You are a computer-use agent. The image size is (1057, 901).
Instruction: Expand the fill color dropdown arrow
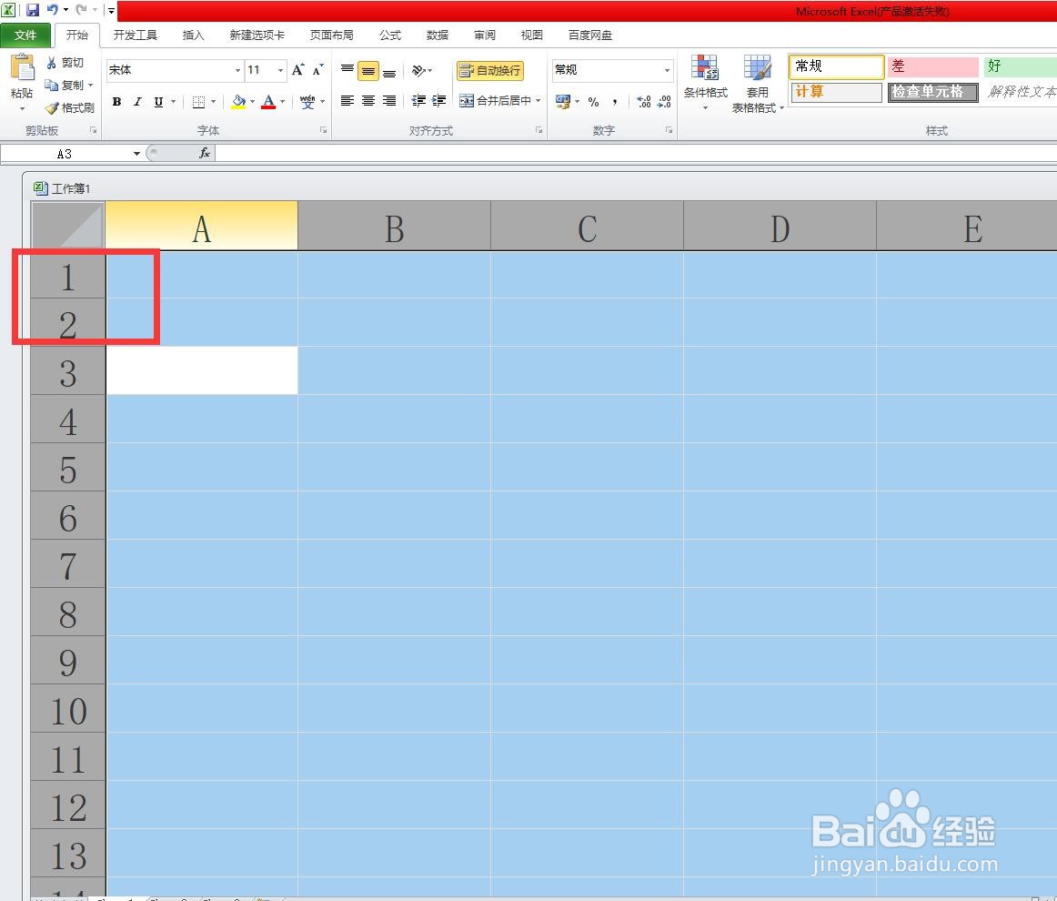click(253, 102)
